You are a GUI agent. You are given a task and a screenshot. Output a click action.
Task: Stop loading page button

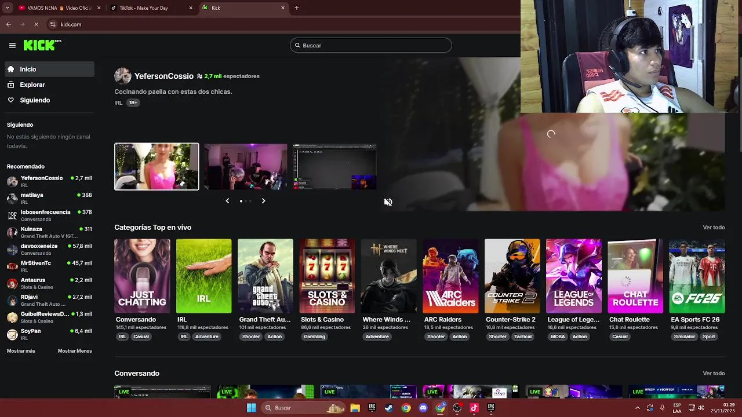point(36,24)
